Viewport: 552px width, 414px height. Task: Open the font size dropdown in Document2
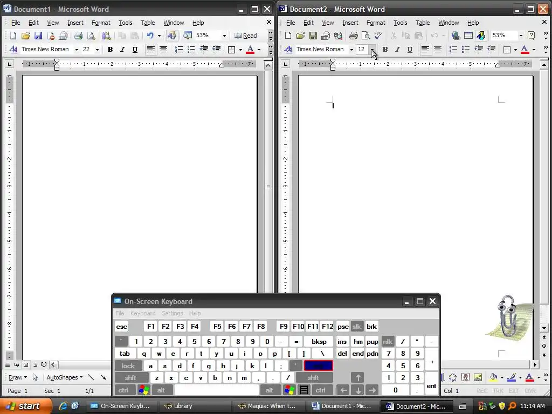coord(372,49)
